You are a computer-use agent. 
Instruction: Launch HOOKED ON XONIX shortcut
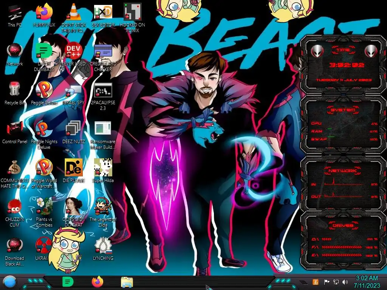coord(132,18)
